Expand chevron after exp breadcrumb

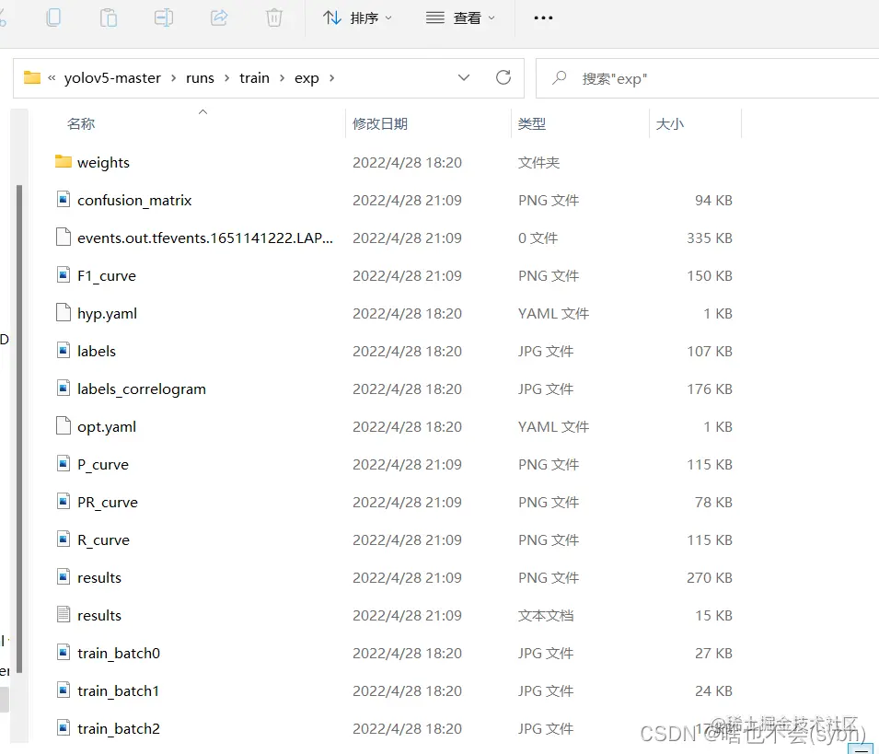click(332, 78)
